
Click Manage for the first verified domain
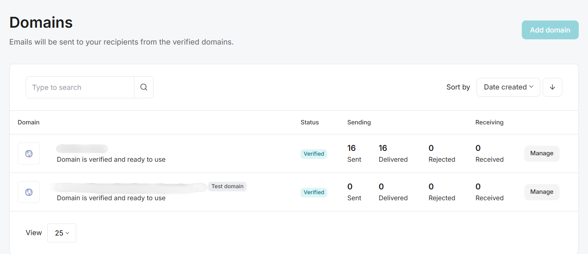pyautogui.click(x=541, y=153)
